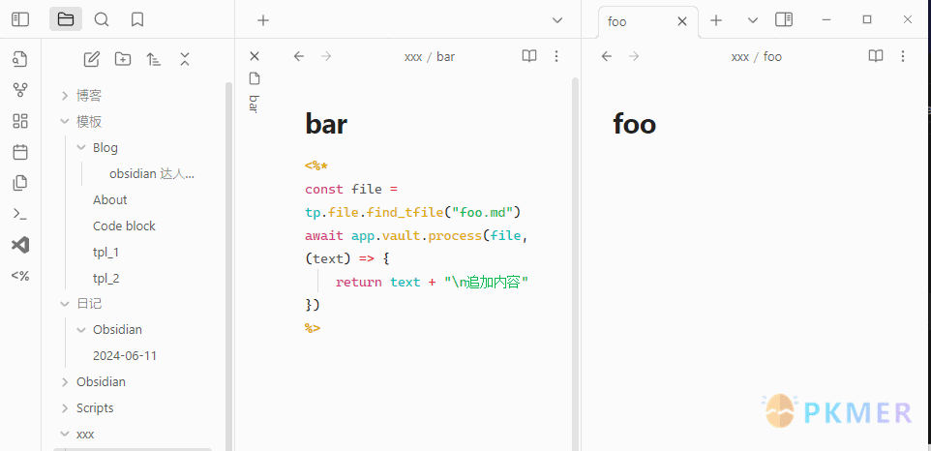This screenshot has width=931, height=451.
Task: Close the foo tab
Action: (682, 21)
